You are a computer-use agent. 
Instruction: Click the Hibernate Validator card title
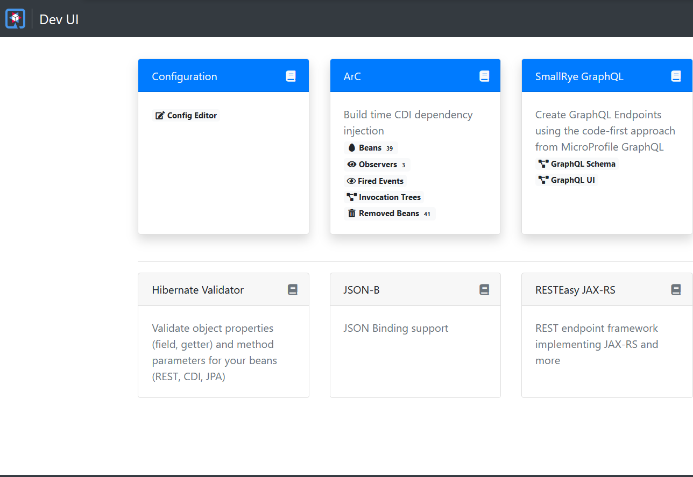pyautogui.click(x=197, y=290)
